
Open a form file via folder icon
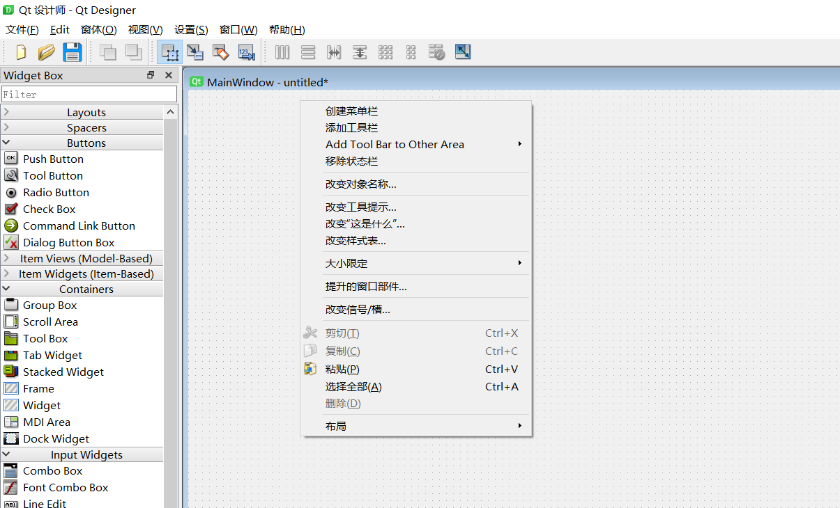click(x=47, y=52)
